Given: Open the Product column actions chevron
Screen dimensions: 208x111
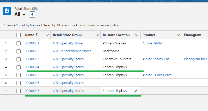Looking at the screenshot, I should point(178,35).
